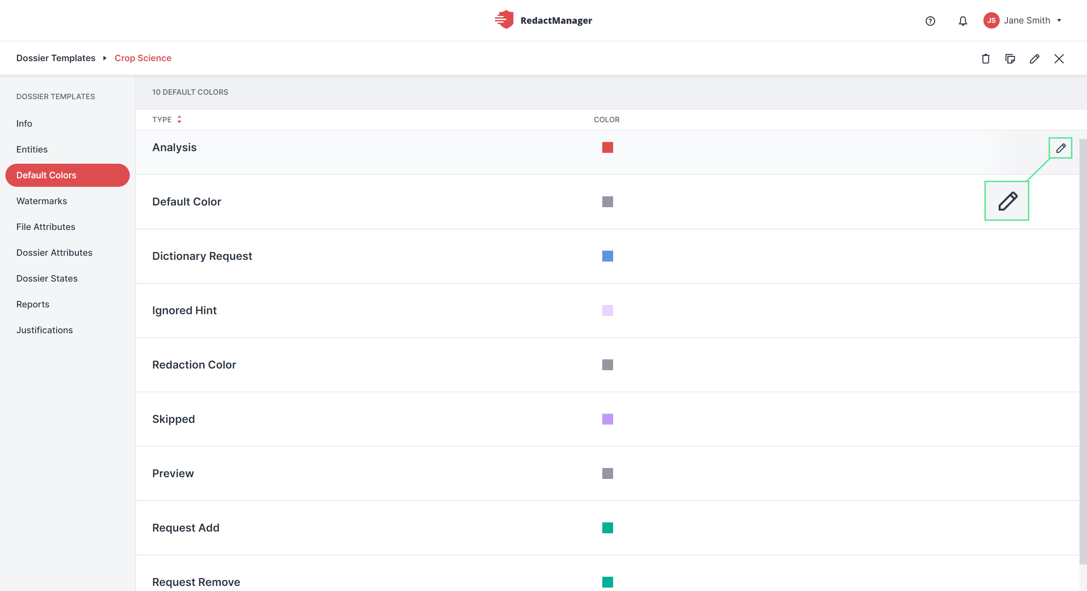Click the COLOR column header
This screenshot has height=591, width=1087.
pyautogui.click(x=606, y=120)
